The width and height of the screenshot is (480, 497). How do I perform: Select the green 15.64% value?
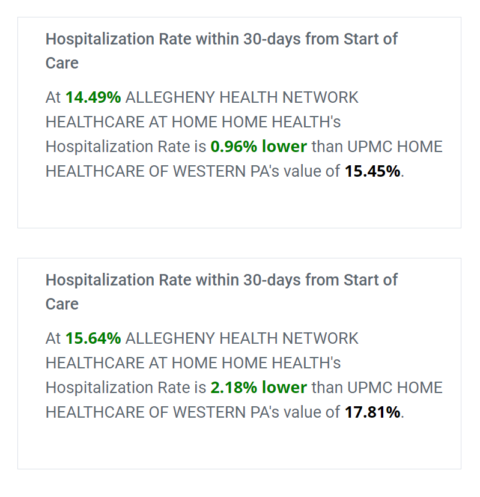pos(93,338)
